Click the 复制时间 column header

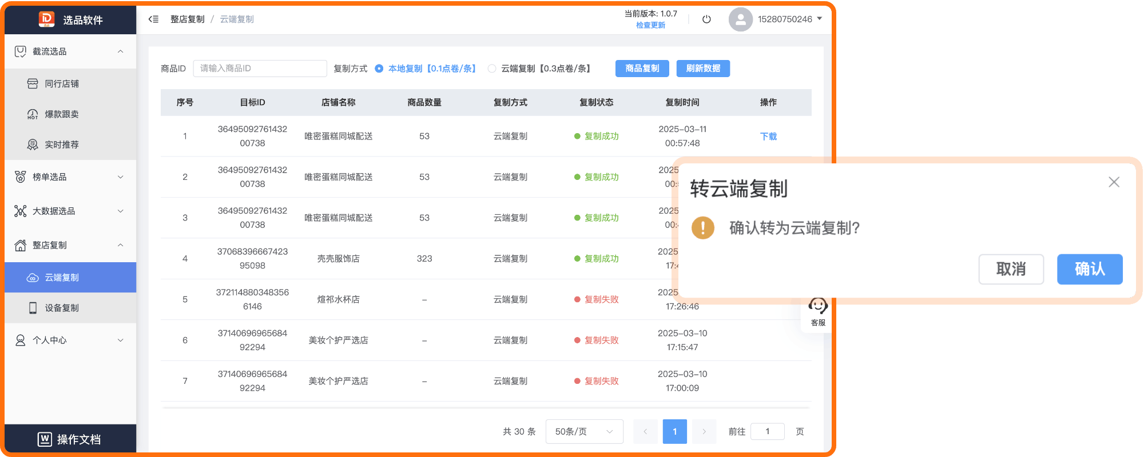(682, 102)
